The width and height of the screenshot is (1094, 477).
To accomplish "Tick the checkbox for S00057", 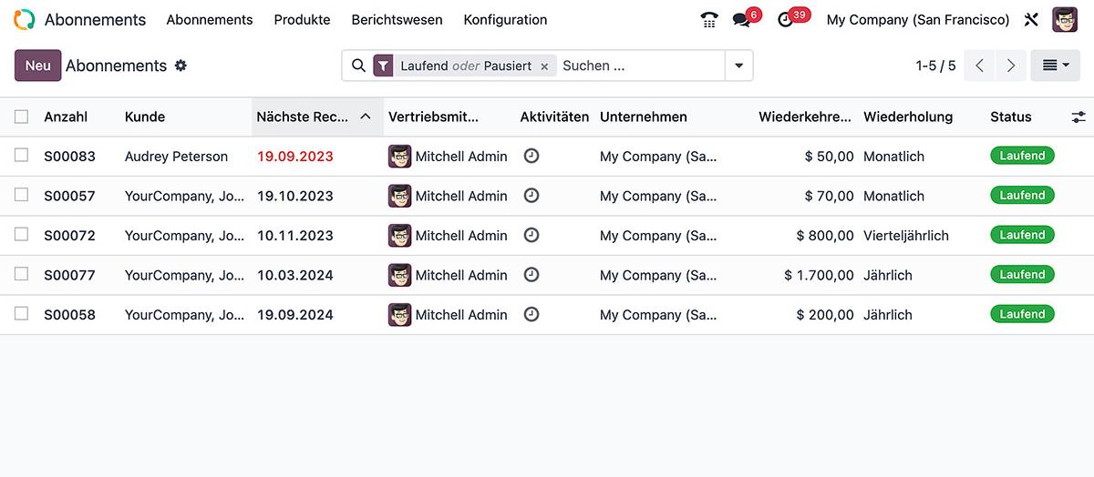I will click(22, 195).
